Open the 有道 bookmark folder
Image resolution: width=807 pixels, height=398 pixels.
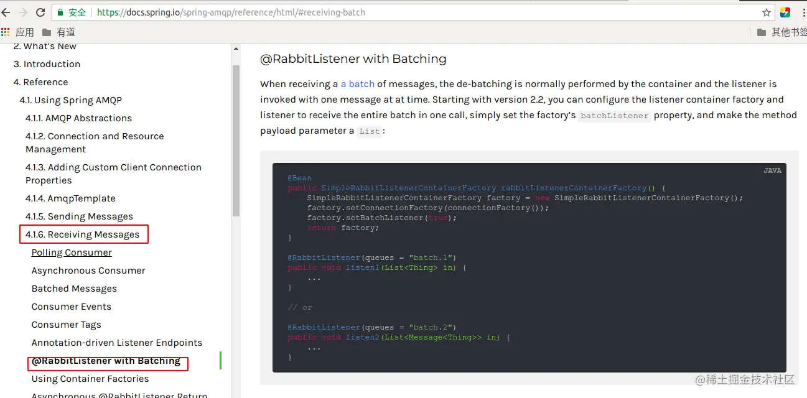[x=58, y=32]
